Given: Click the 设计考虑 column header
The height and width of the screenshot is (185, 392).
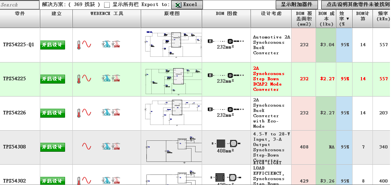Looking at the screenshot, I should 271,19.
